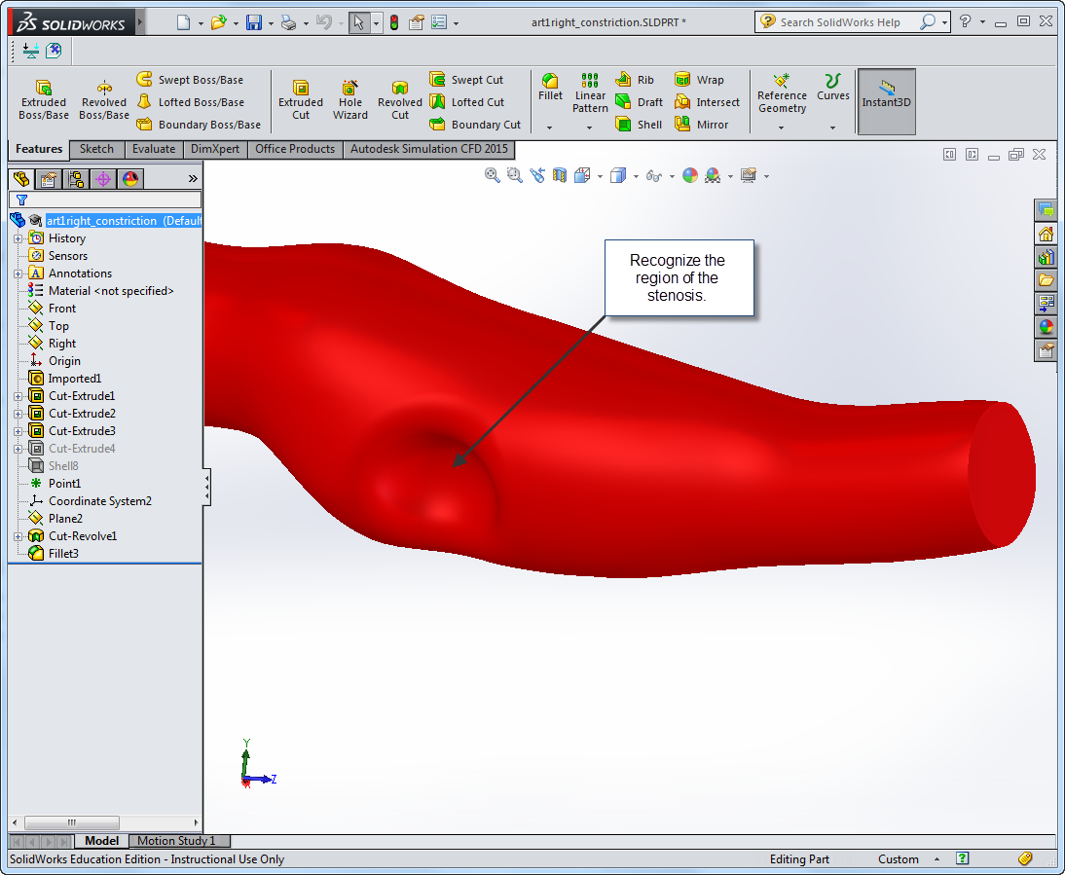Click the feature tree filter field
This screenshot has width=1065, height=875.
click(105, 200)
